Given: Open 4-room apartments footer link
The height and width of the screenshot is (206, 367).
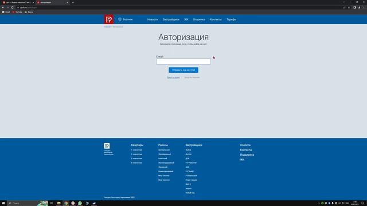Looking at the screenshot, I should pyautogui.click(x=136, y=163).
